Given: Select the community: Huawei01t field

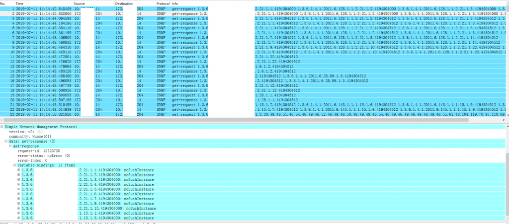Looking at the screenshot, I should tap(27, 137).
